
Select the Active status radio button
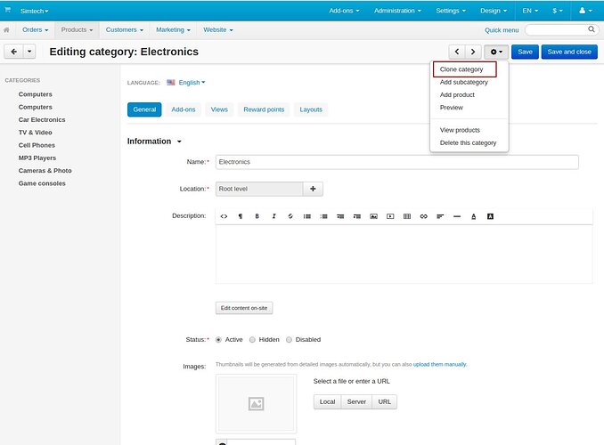[218, 339]
